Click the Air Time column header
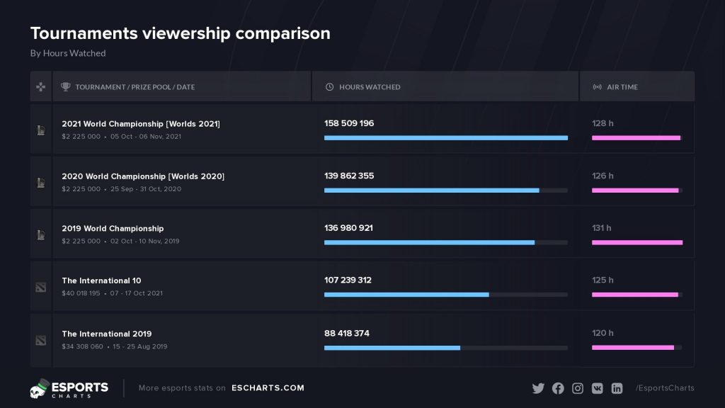 (622, 87)
